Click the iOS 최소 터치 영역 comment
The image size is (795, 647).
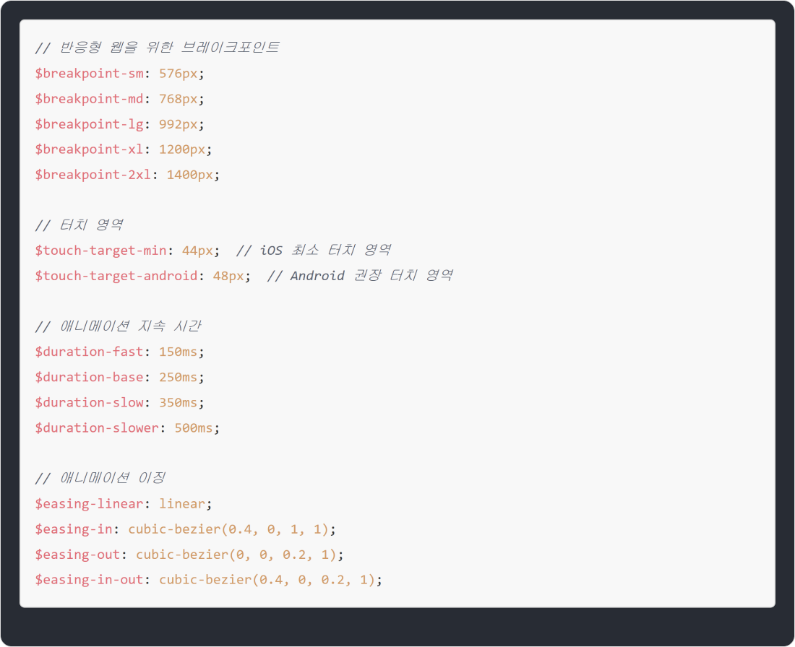[314, 251]
